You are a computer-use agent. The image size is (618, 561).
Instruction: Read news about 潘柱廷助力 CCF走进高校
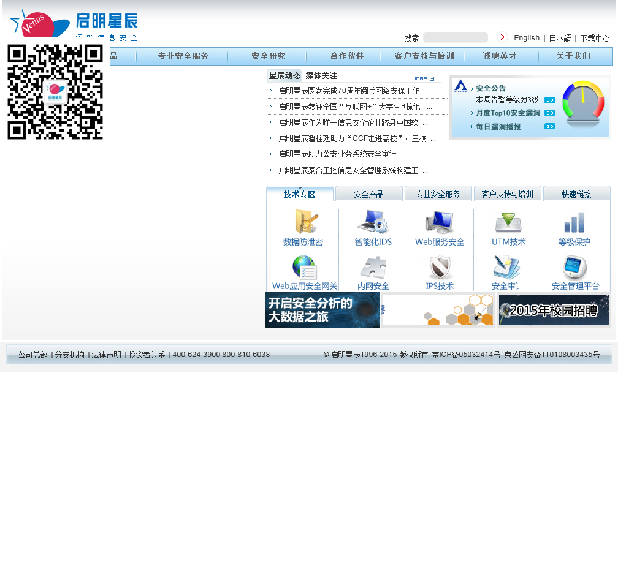tap(357, 138)
